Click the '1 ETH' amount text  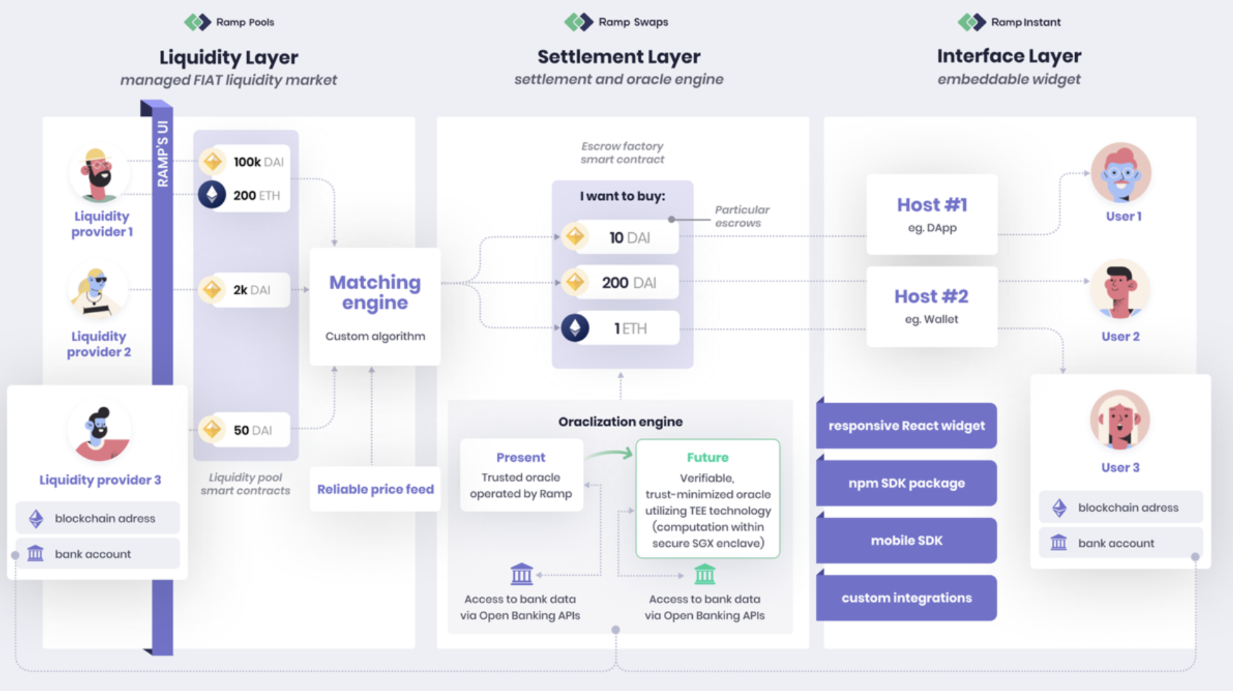click(x=630, y=329)
